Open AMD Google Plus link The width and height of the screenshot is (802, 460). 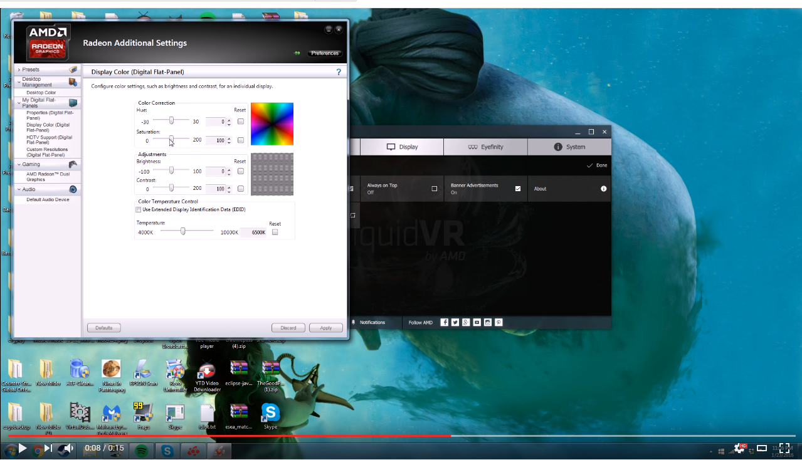point(466,322)
